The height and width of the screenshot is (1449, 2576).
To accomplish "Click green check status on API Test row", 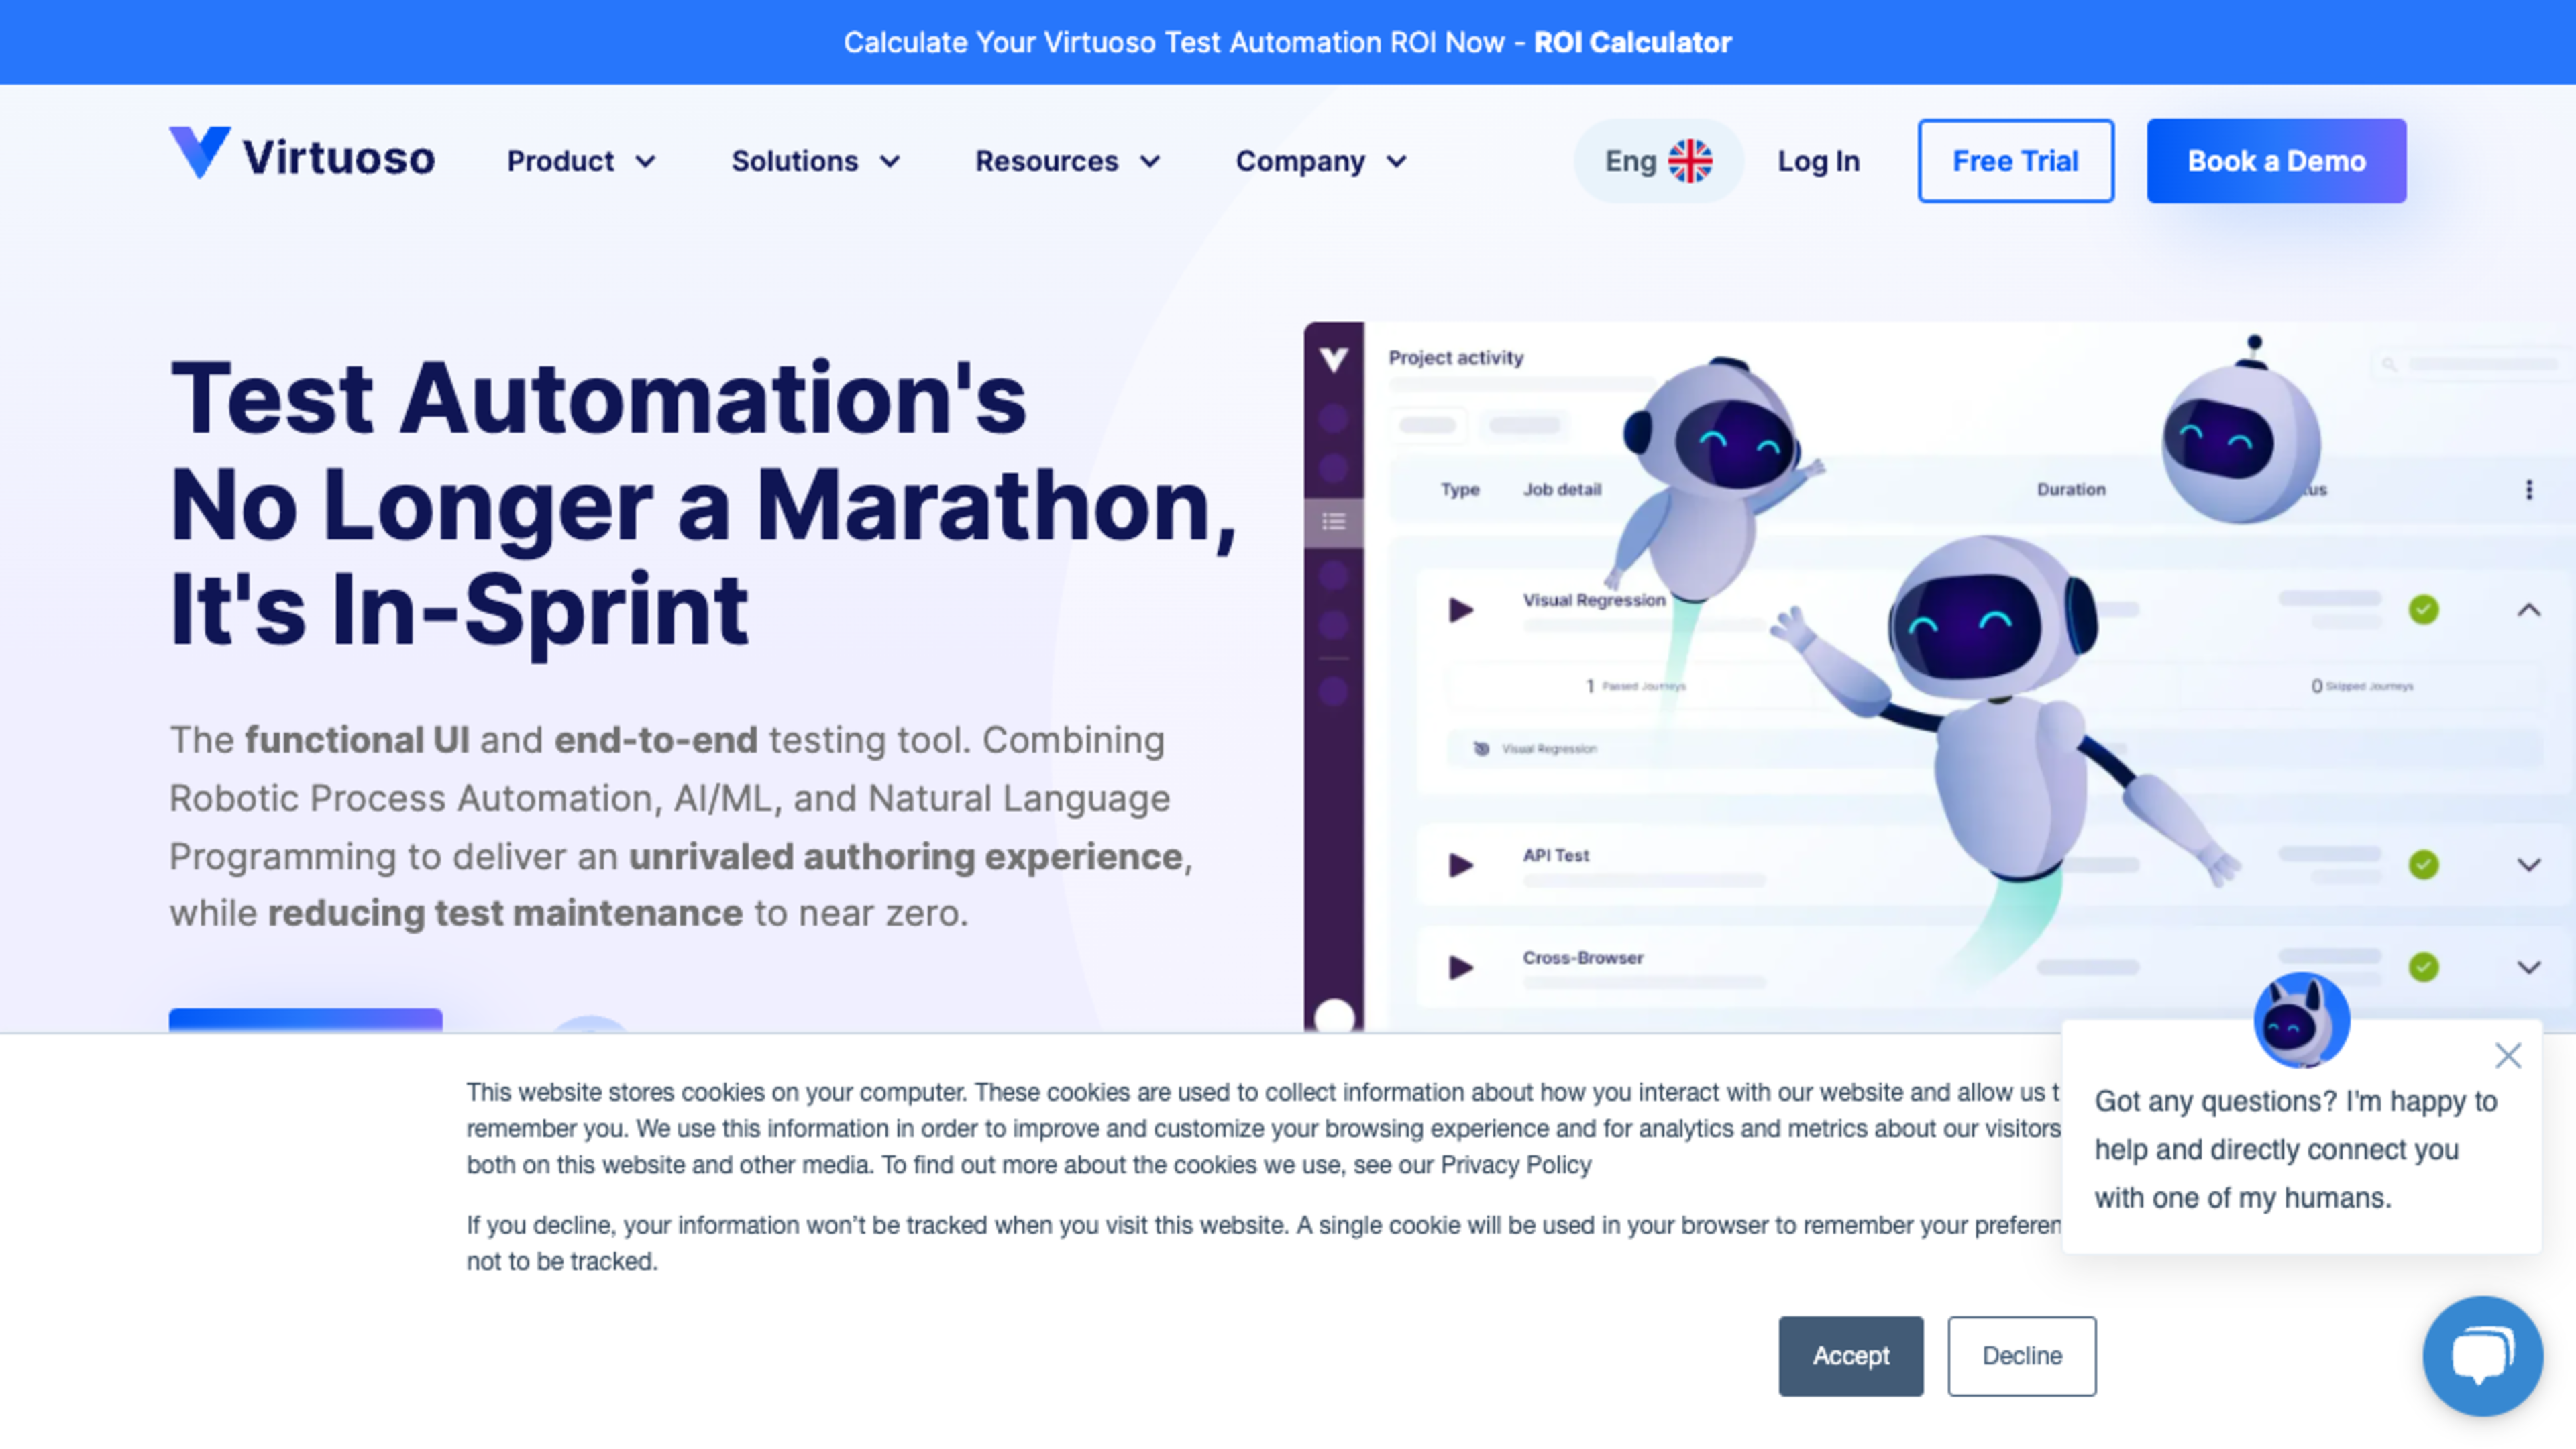I will coord(2423,864).
